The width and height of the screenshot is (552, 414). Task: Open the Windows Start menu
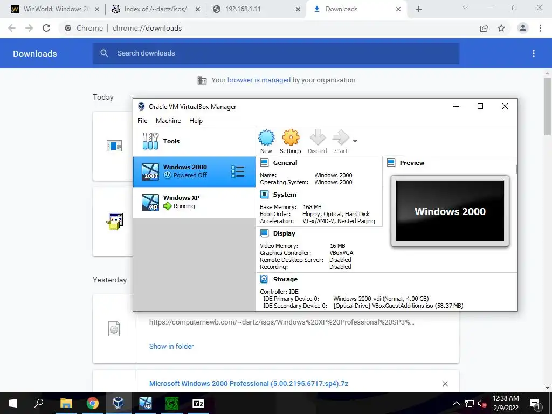pos(13,403)
